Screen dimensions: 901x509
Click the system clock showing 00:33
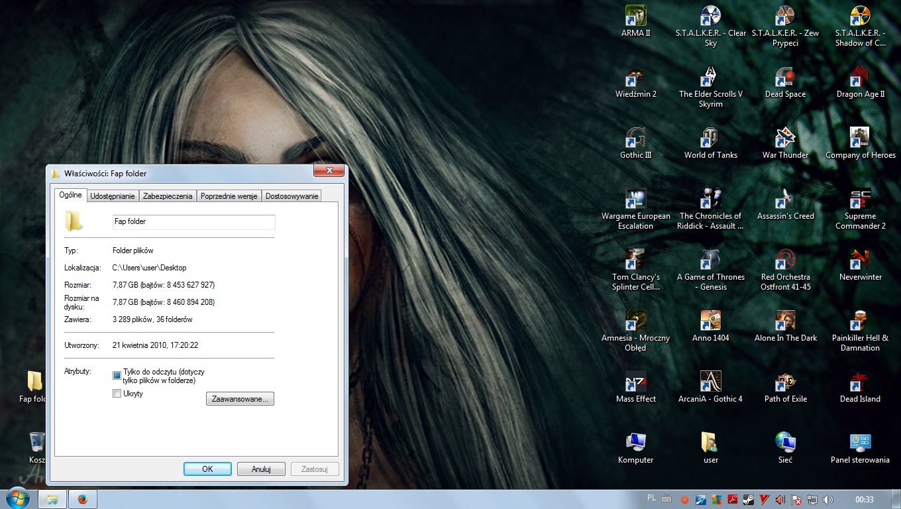pos(864,499)
